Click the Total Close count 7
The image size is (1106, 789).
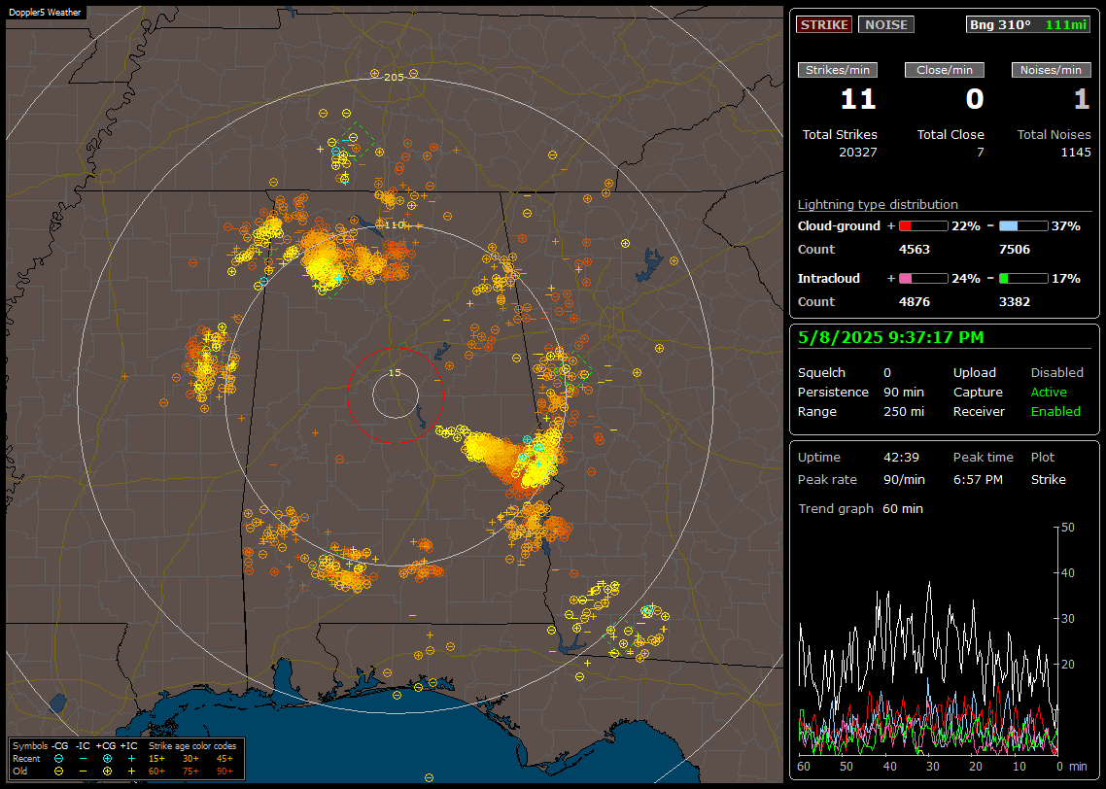[x=980, y=153]
